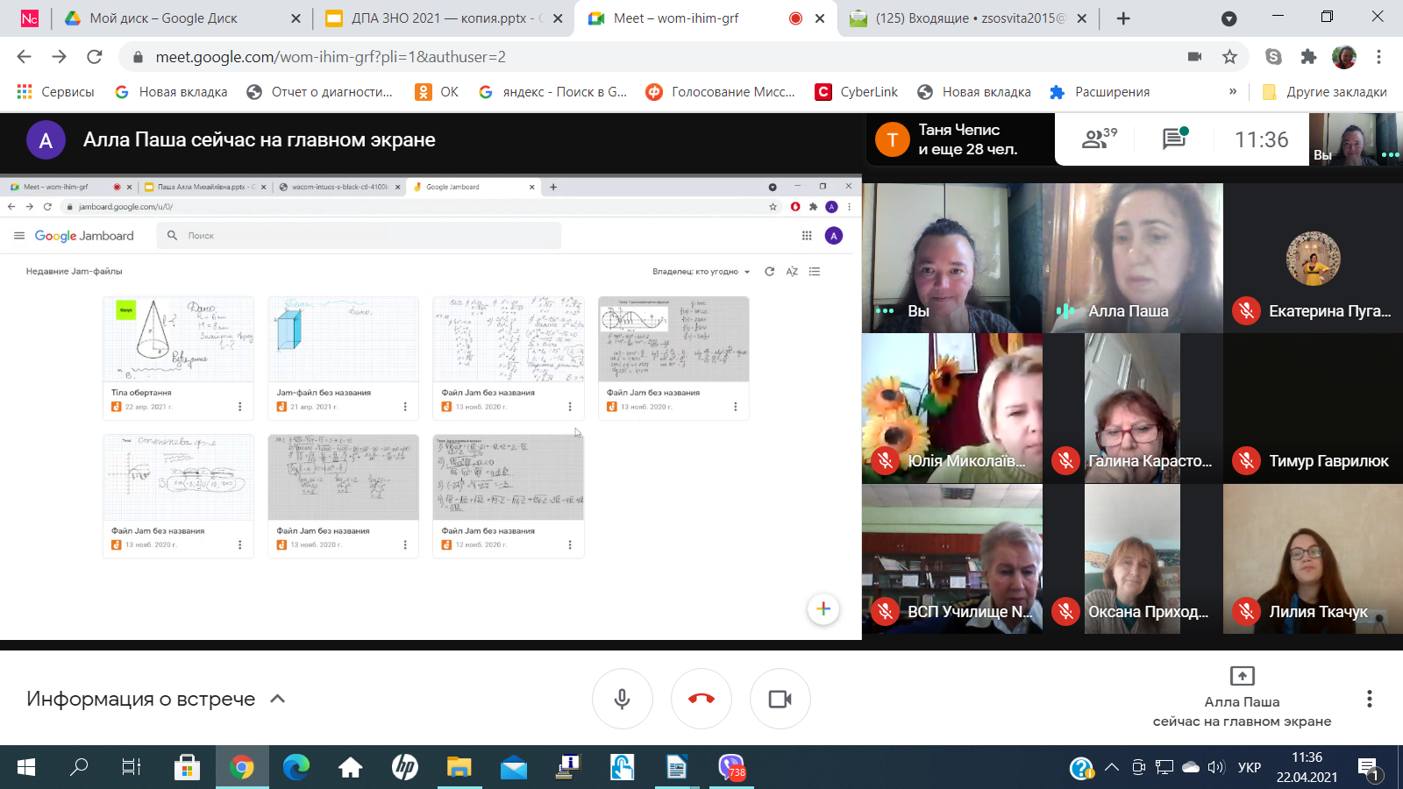Toggle the microphone button

(x=622, y=699)
